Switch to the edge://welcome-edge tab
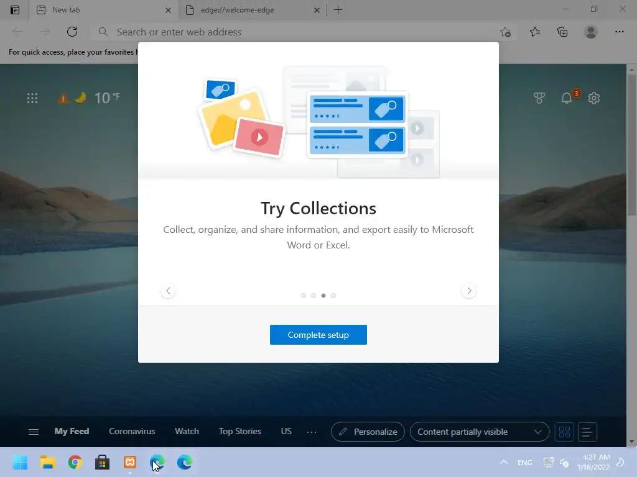Screen dimensions: 637x477 [253, 10]
